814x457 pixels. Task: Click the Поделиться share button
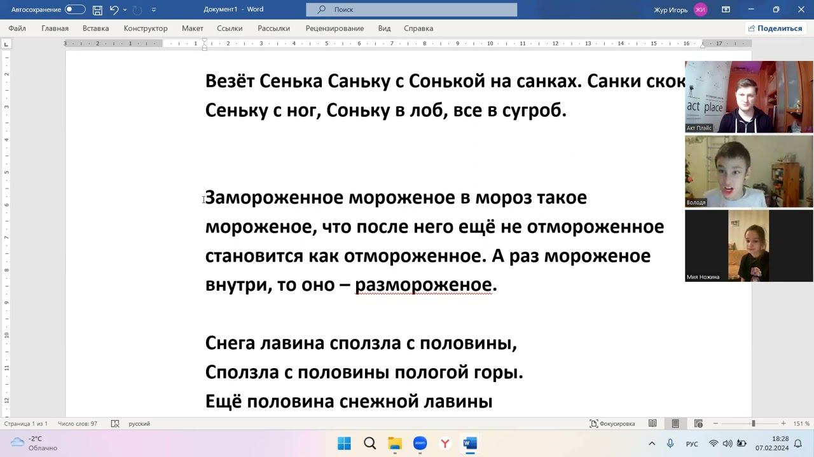point(775,28)
